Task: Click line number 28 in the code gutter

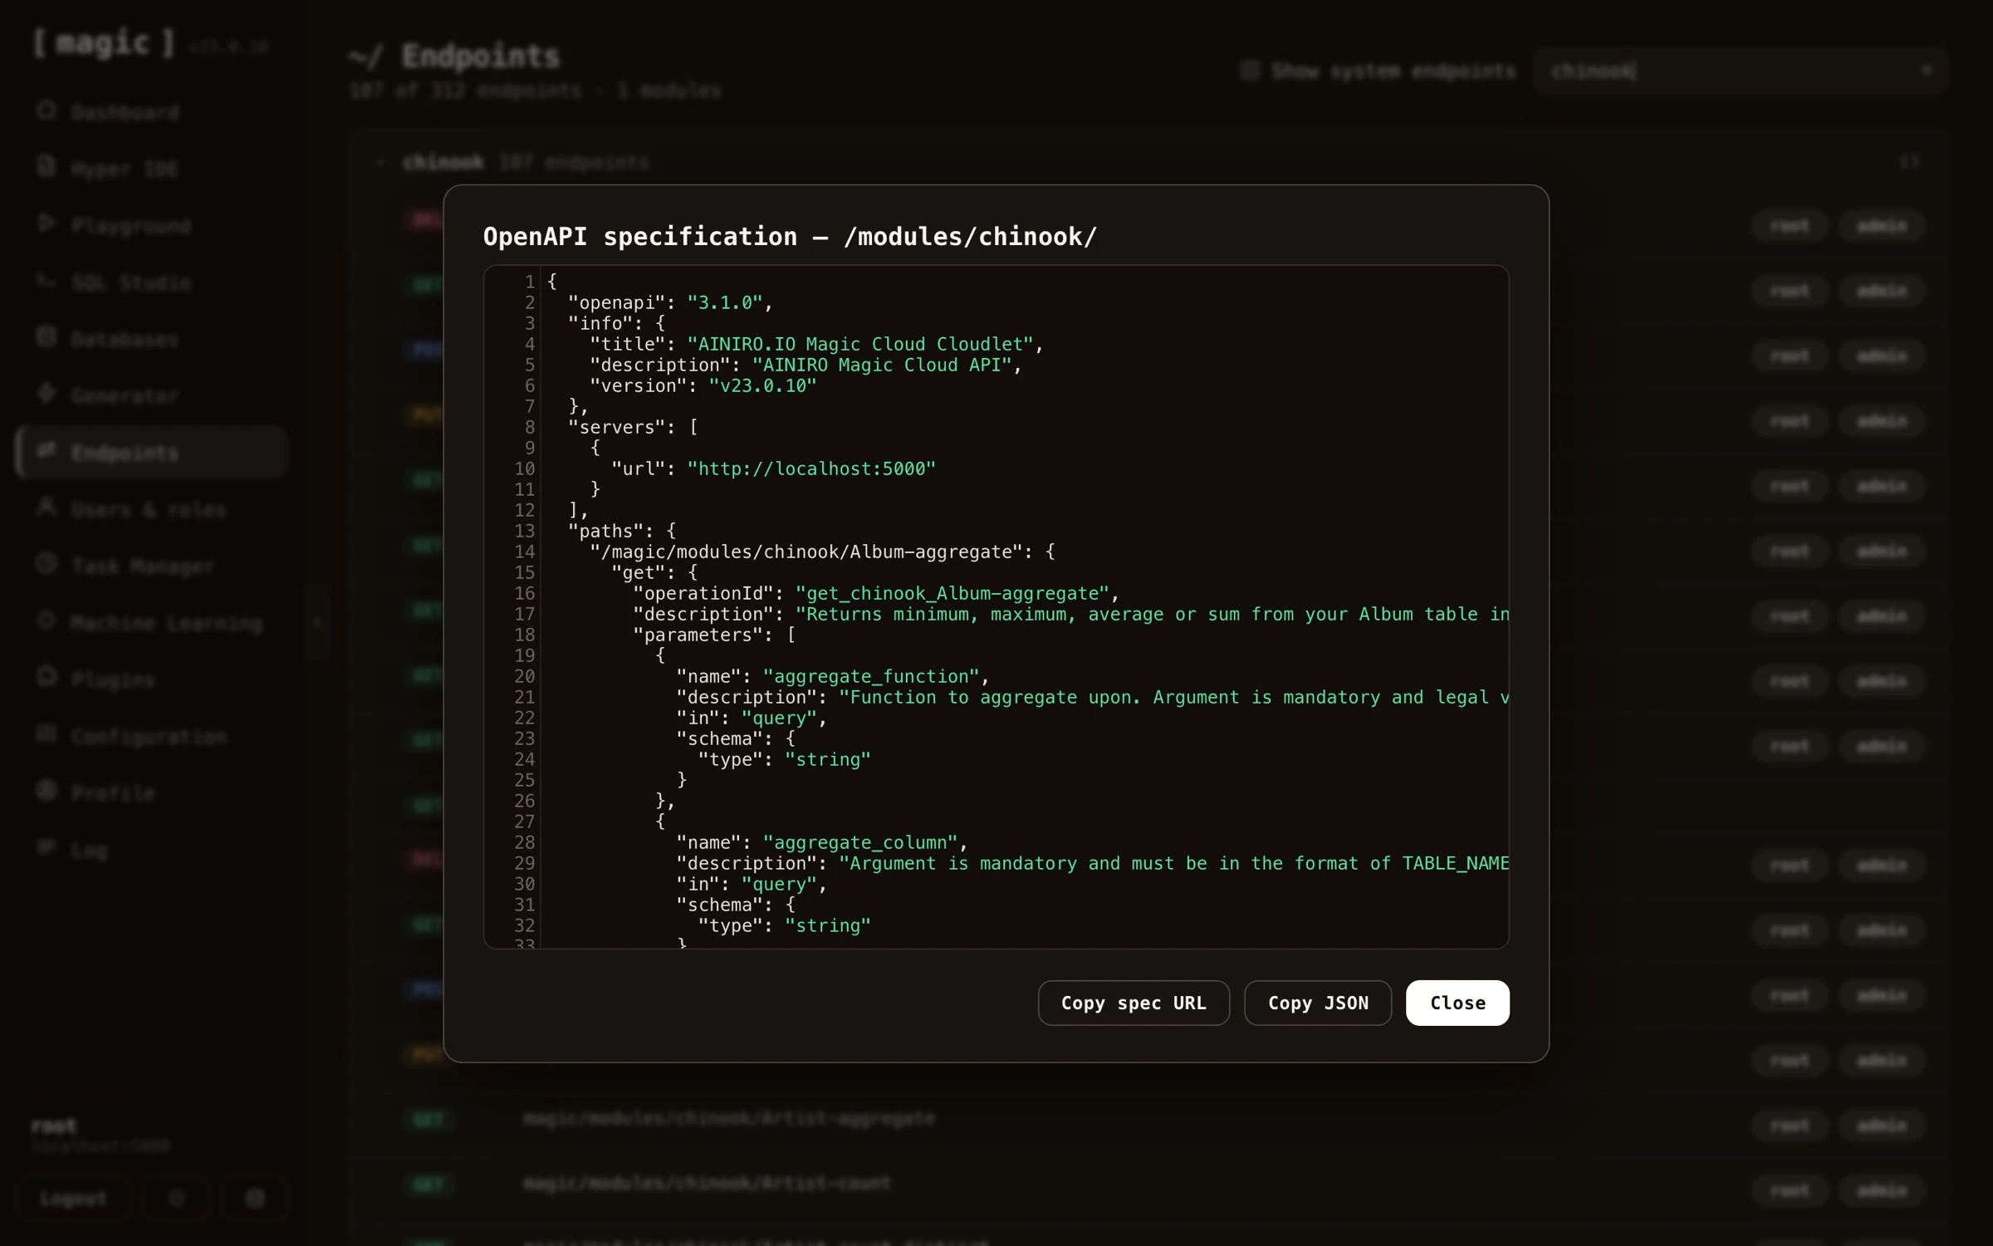Action: 524,842
